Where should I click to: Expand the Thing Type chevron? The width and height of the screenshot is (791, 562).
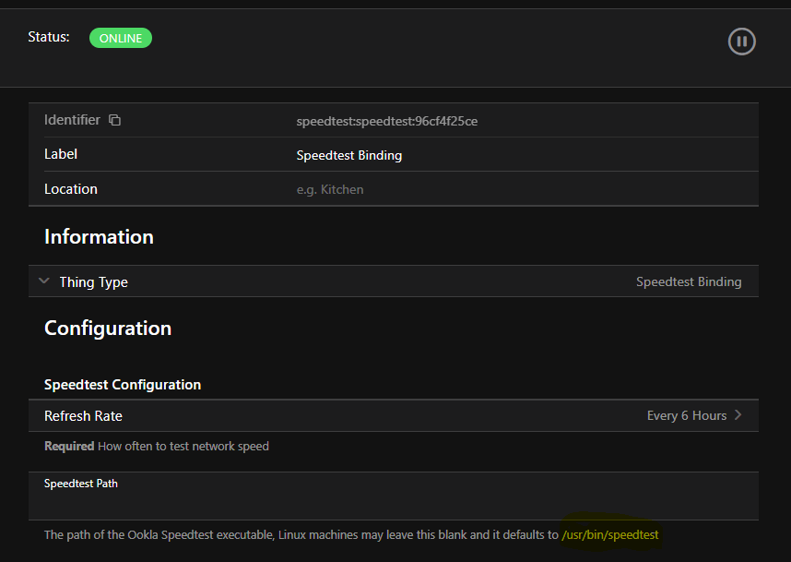pos(44,281)
